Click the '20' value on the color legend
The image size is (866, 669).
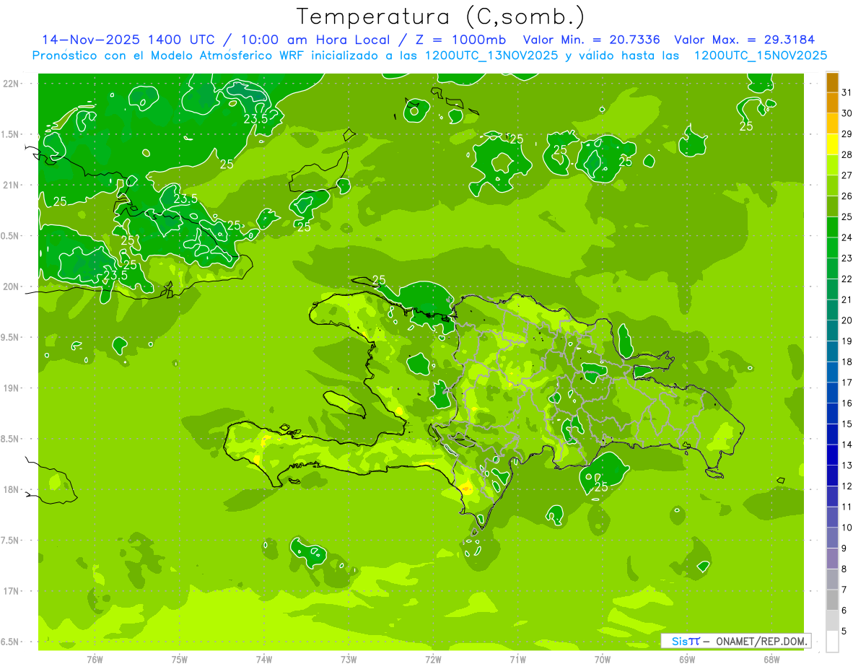847,320
